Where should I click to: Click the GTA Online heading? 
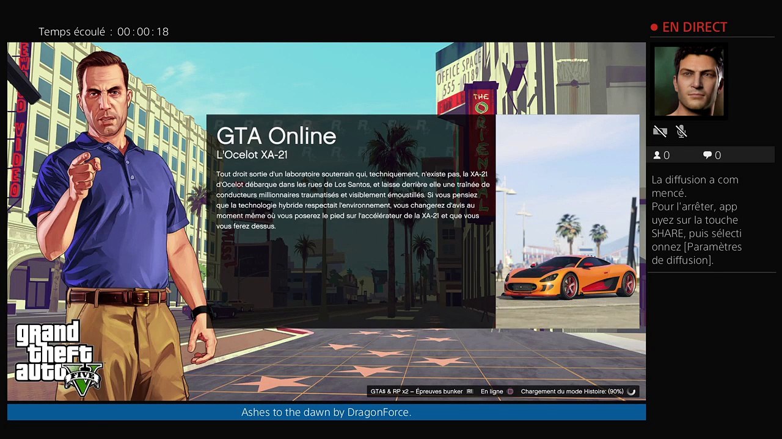[x=276, y=136]
